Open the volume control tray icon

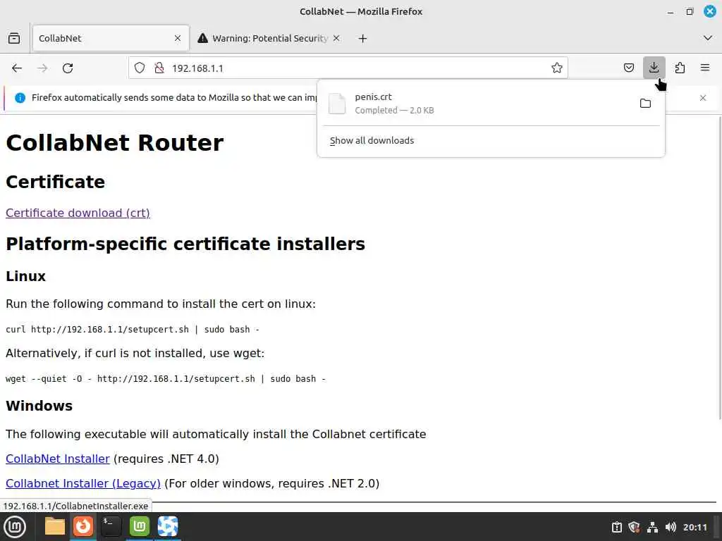(x=671, y=527)
